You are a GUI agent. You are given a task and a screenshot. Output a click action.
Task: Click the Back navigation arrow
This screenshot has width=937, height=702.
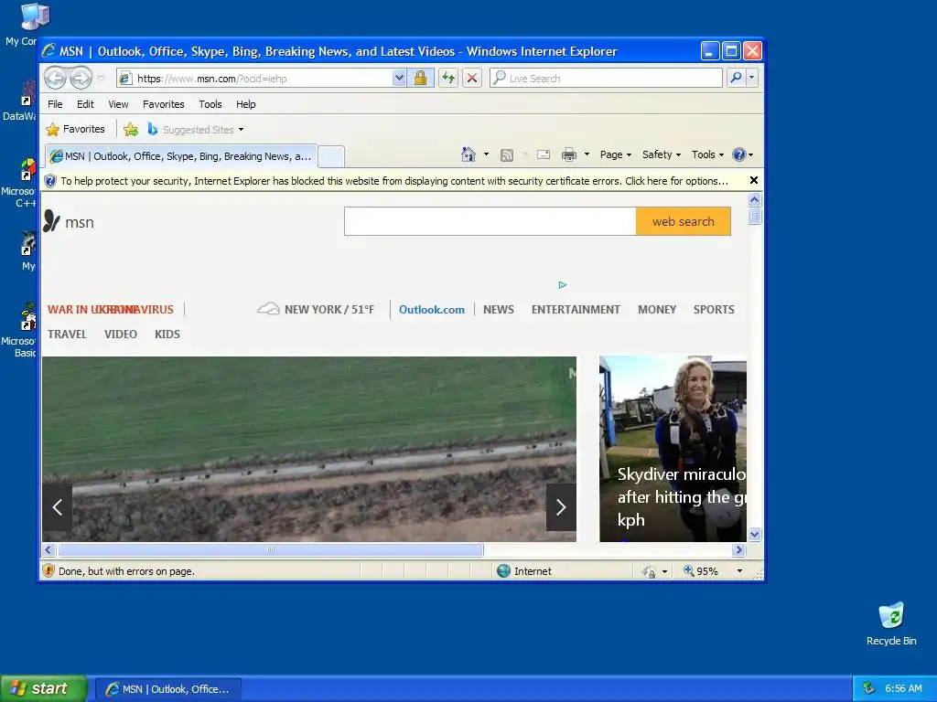coord(56,78)
